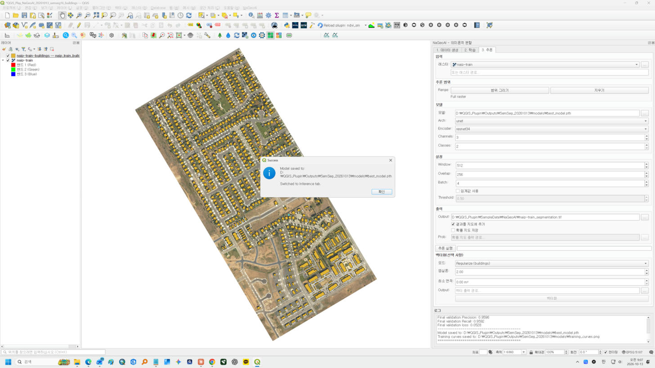The height and width of the screenshot is (368, 655).
Task: Open the Arch unet dropdown
Action: pos(552,121)
